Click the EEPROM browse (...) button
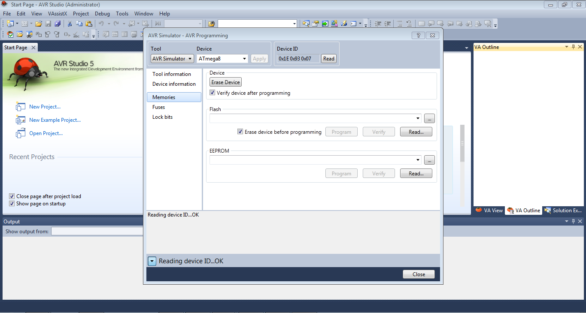This screenshot has height=313, width=586. point(429,160)
